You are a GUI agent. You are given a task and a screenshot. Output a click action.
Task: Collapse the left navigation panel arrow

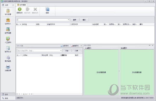(x=13, y=5)
